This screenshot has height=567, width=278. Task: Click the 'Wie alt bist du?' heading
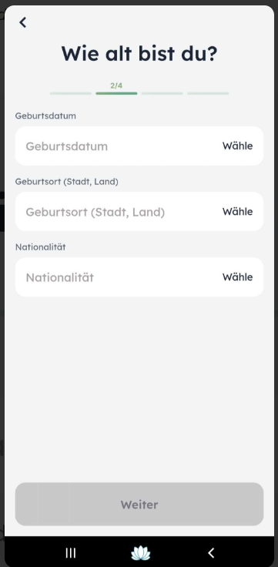point(139,53)
